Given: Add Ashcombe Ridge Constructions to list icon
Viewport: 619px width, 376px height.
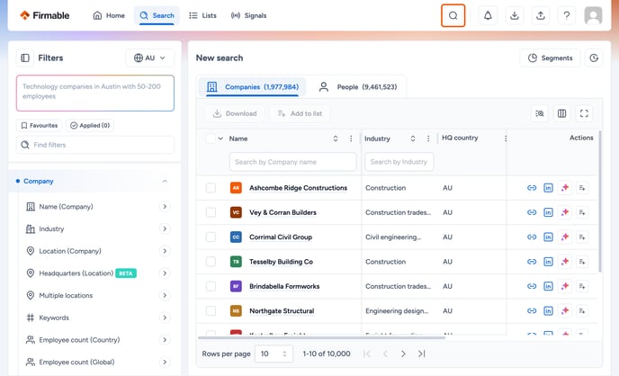Looking at the screenshot, I should 582,188.
